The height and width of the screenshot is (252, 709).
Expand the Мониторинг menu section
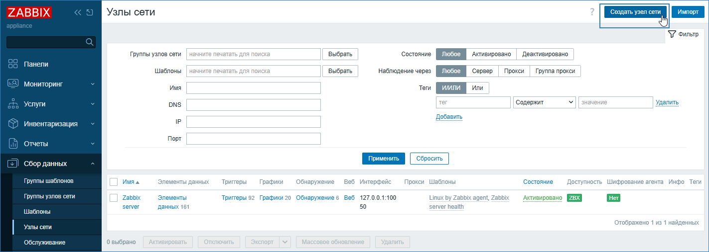pyautogui.click(x=51, y=84)
